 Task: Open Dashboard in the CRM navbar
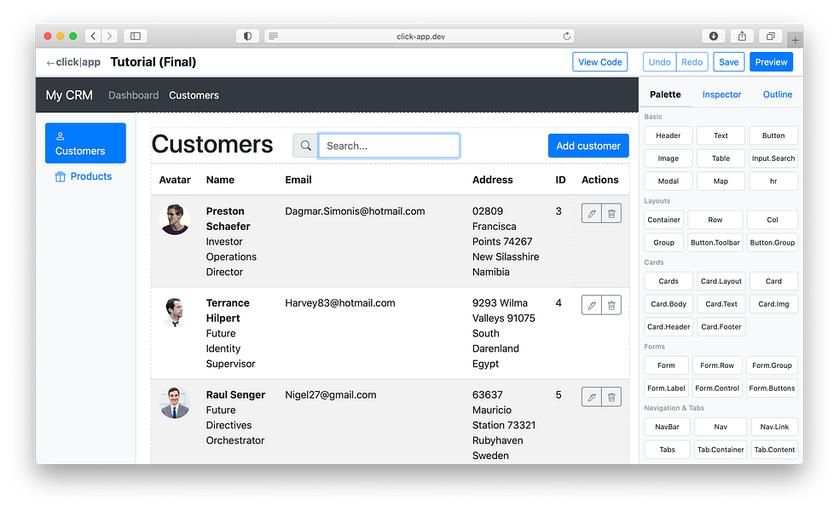(x=133, y=95)
